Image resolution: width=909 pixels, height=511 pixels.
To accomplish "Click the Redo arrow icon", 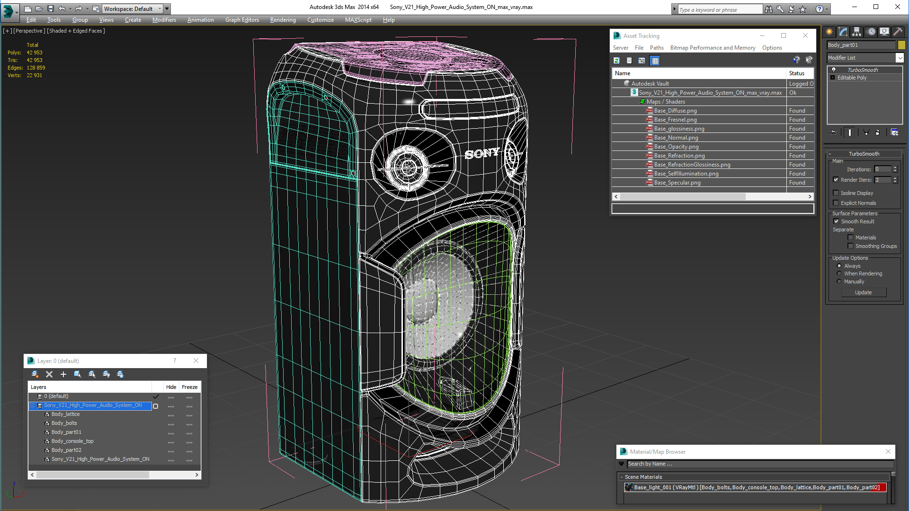I will click(79, 9).
